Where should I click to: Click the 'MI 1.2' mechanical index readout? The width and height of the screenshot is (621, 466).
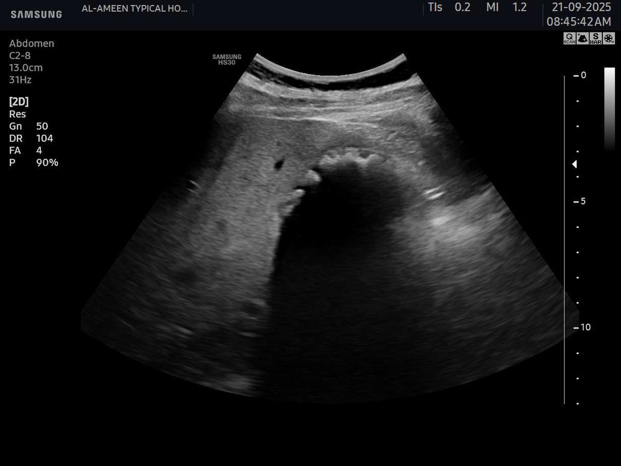pyautogui.click(x=507, y=7)
